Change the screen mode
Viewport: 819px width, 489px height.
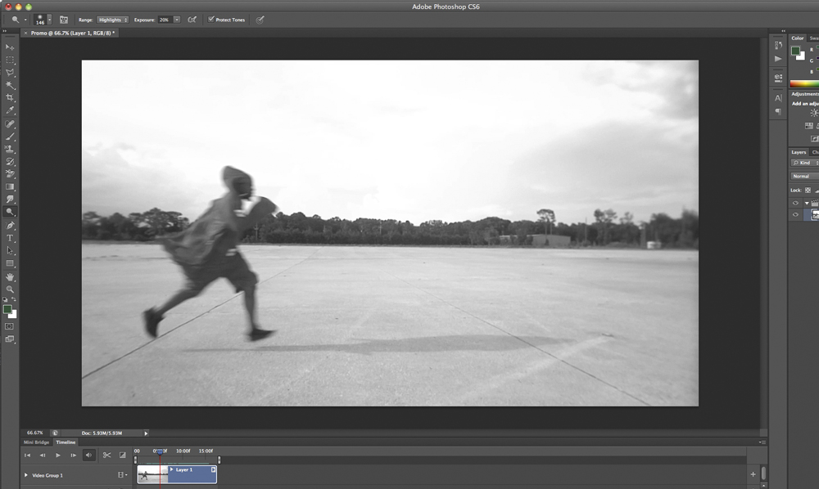9,339
